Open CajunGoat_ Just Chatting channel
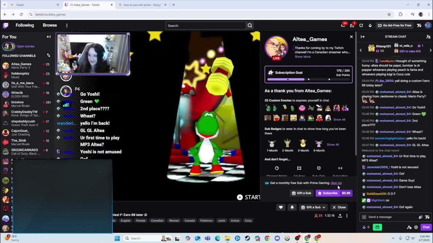433x243 pixels. click(26, 133)
